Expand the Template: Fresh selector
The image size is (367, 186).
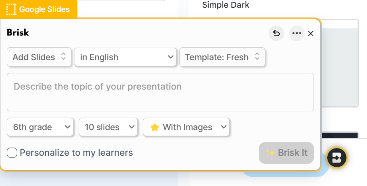[x=222, y=57]
